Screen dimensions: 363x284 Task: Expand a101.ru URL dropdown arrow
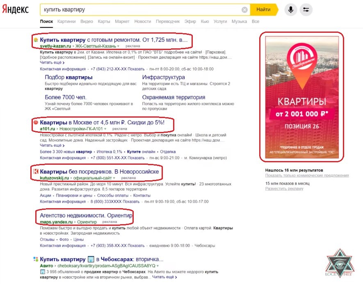tap(105, 129)
